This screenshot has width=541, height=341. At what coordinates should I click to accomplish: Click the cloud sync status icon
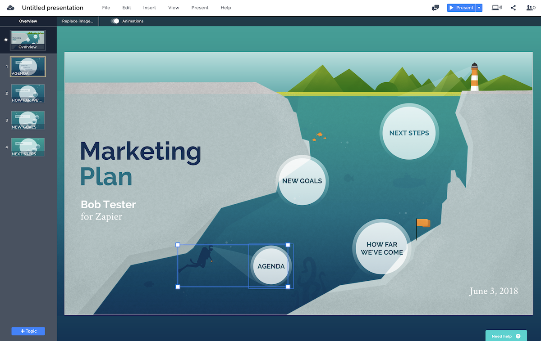[x=10, y=8]
